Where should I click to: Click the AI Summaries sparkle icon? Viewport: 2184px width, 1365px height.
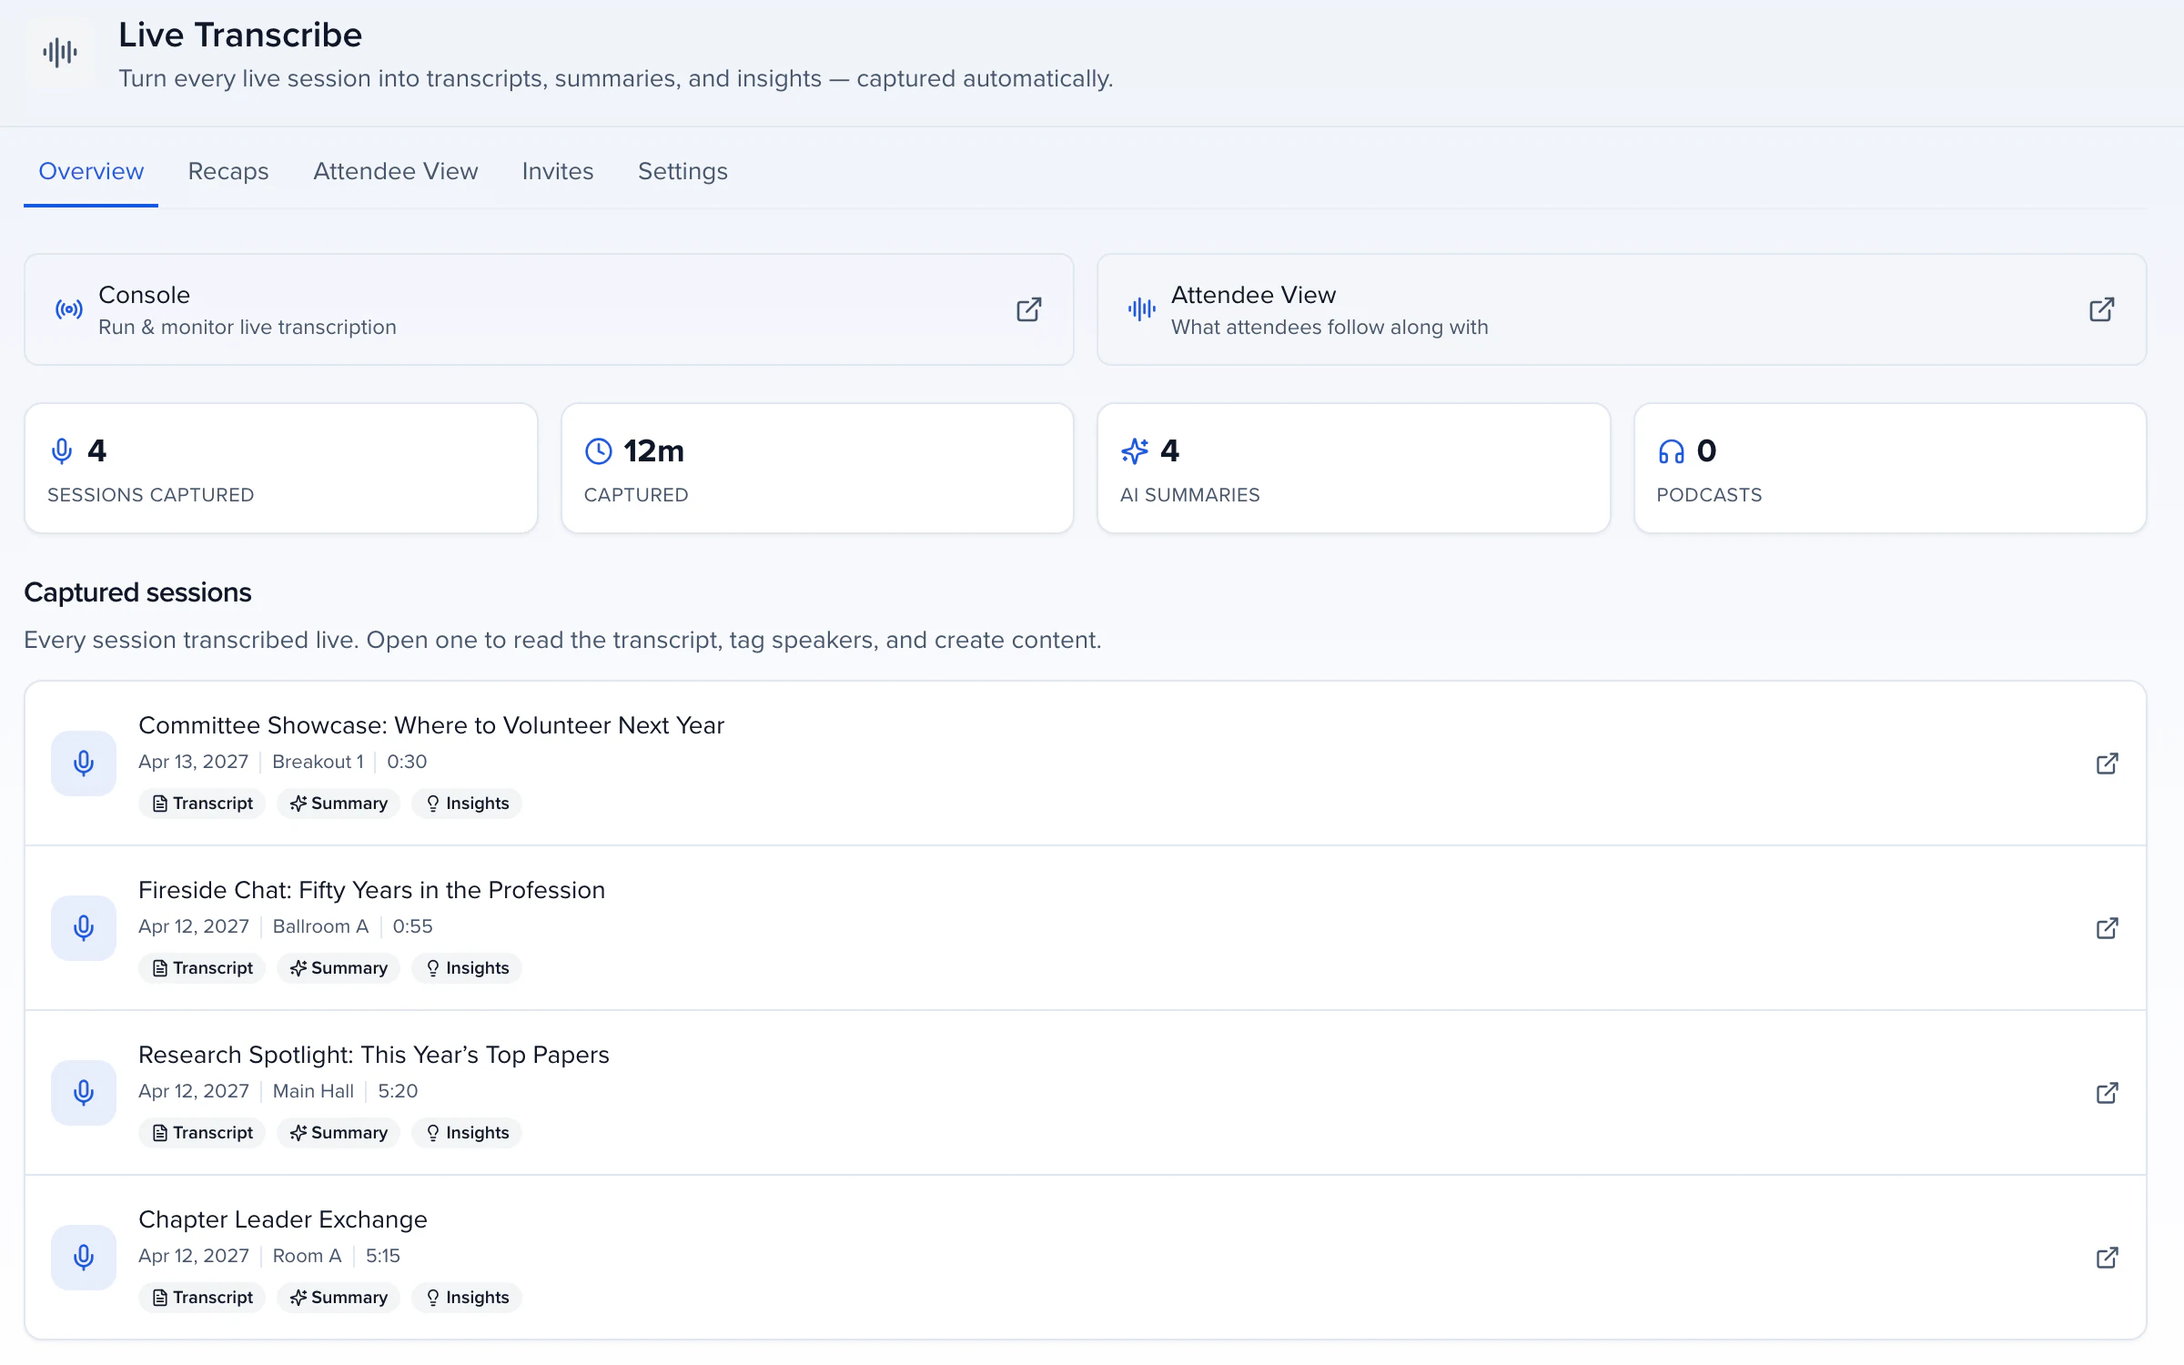coord(1135,451)
